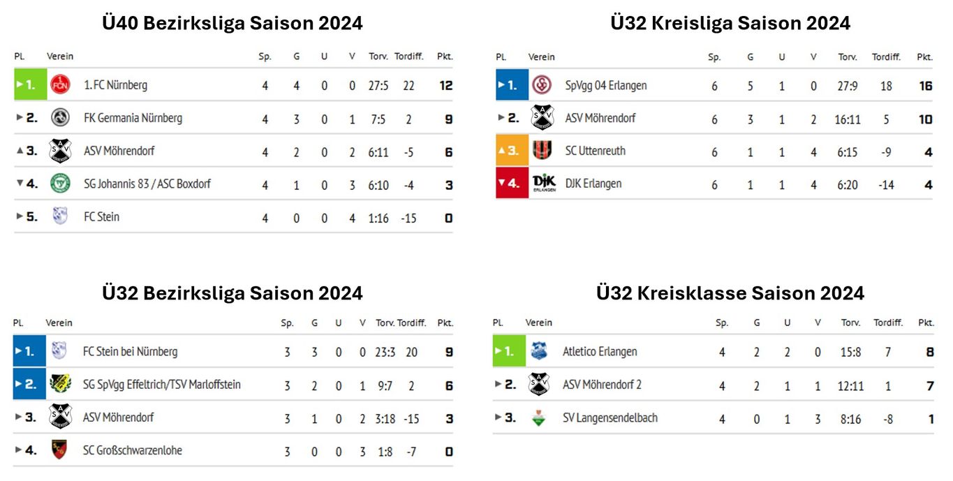Image resolution: width=953 pixels, height=481 pixels.
Task: Click the red position 4 badge for DJK Erlangen
Action: [x=512, y=184]
